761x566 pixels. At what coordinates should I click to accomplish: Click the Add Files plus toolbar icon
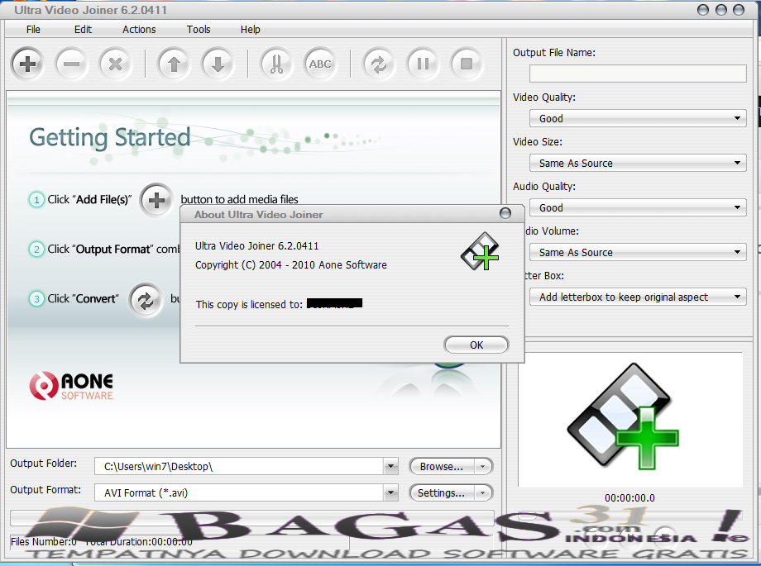tap(27, 64)
